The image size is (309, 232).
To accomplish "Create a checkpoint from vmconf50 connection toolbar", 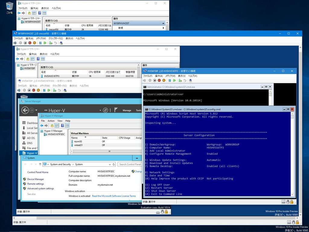I will [x=51, y=43].
